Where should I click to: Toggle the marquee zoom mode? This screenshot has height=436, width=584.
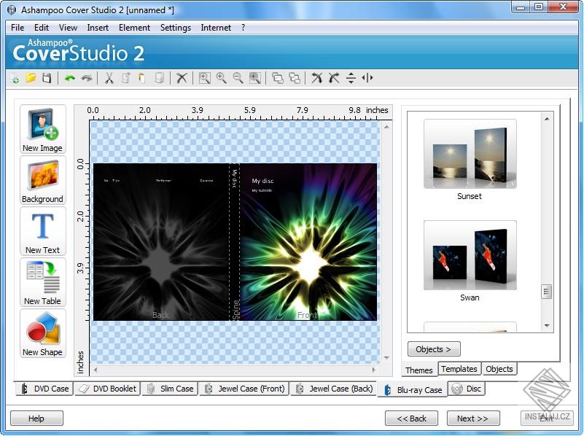point(256,78)
